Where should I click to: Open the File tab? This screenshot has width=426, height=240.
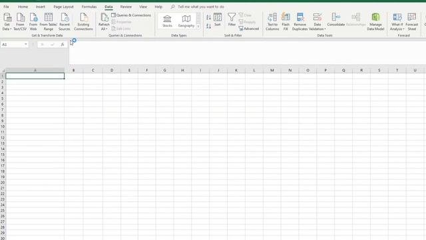point(6,7)
